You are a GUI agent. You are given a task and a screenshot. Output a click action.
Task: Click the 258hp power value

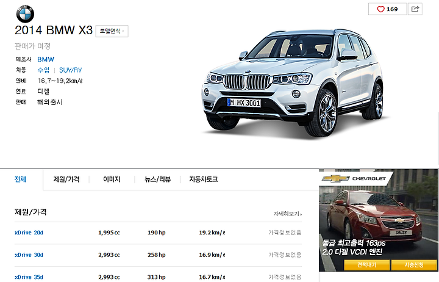157,255
